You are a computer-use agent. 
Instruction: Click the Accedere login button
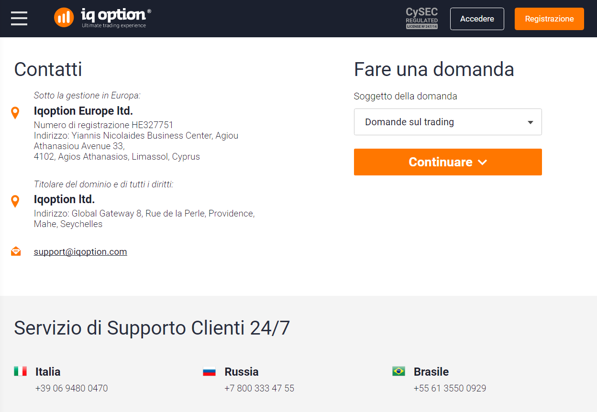tap(477, 19)
